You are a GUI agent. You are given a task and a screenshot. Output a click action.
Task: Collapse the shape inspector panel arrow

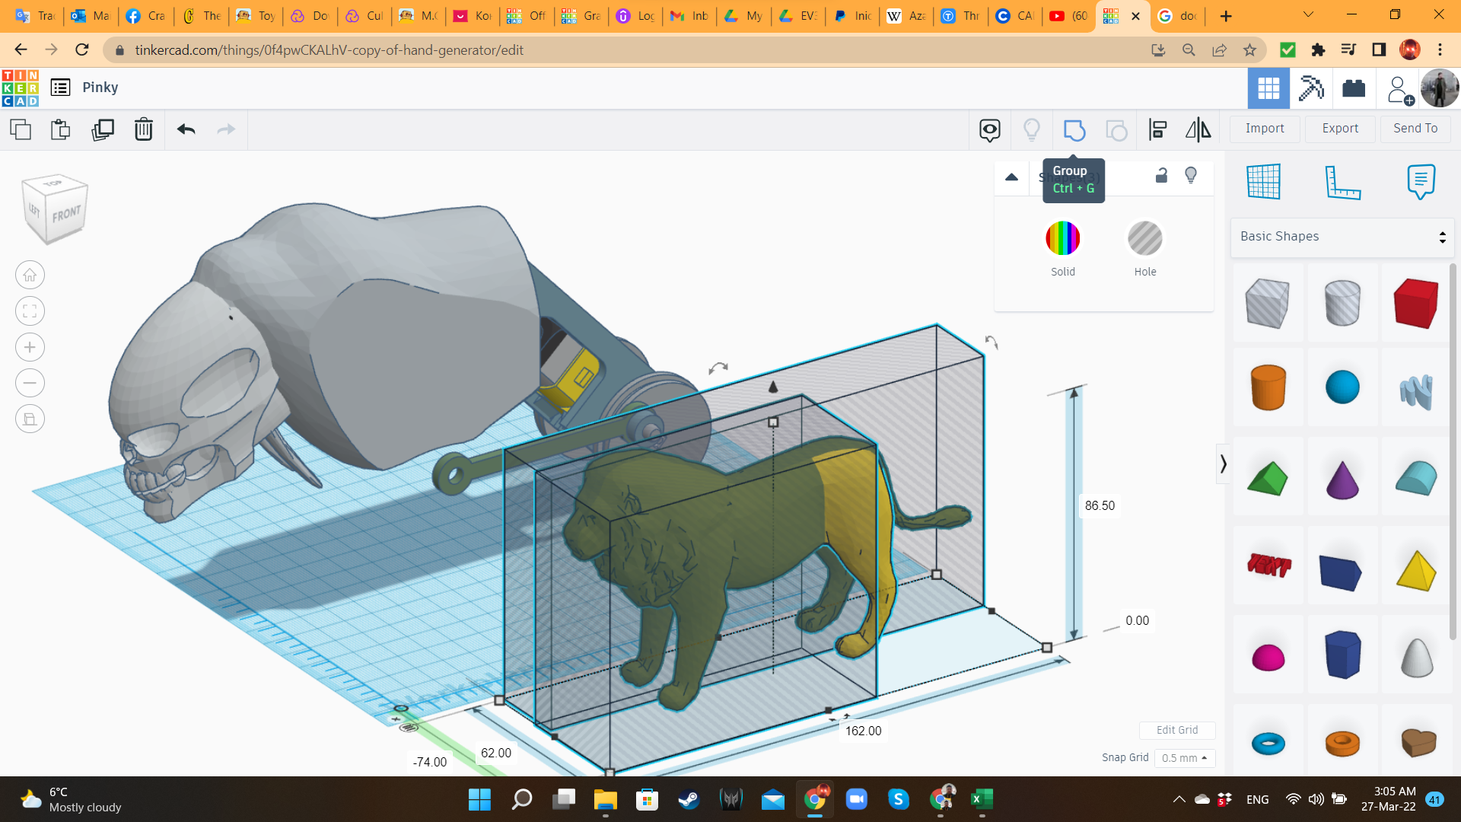1011,177
